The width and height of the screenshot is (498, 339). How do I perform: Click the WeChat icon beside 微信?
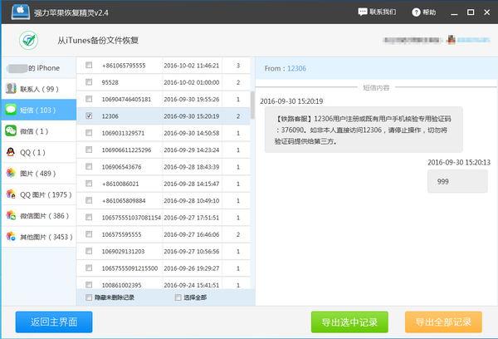(x=11, y=130)
